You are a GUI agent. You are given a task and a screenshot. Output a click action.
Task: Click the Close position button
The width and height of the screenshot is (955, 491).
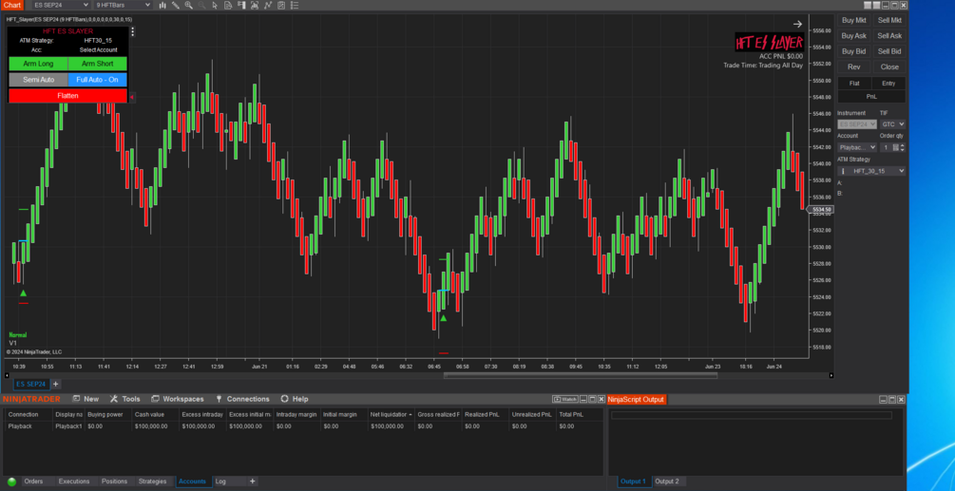[x=889, y=66]
